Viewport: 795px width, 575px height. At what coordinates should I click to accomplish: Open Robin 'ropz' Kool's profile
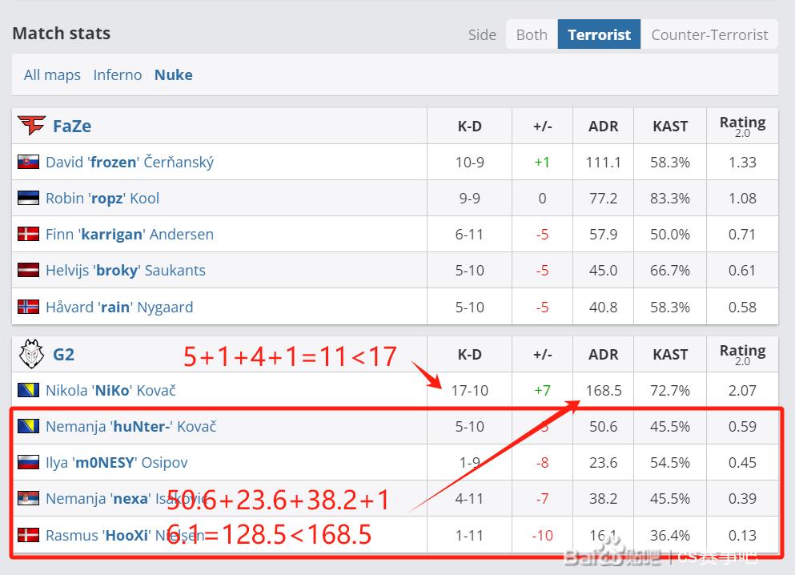[102, 199]
